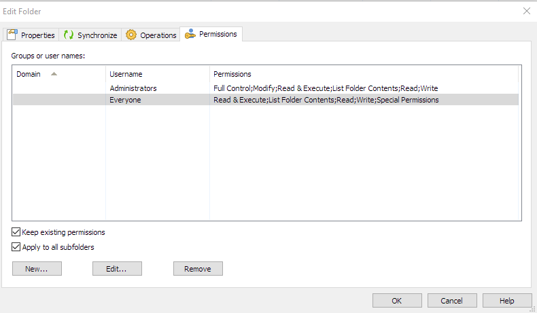Remove the selected user entry
Viewport: 537px width, 313px height.
point(198,269)
